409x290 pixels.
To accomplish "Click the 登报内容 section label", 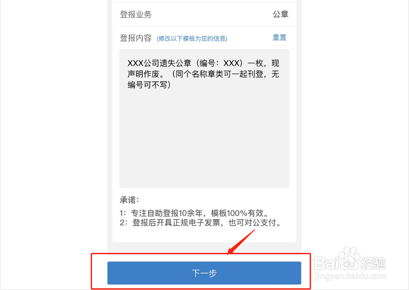I will pos(135,38).
